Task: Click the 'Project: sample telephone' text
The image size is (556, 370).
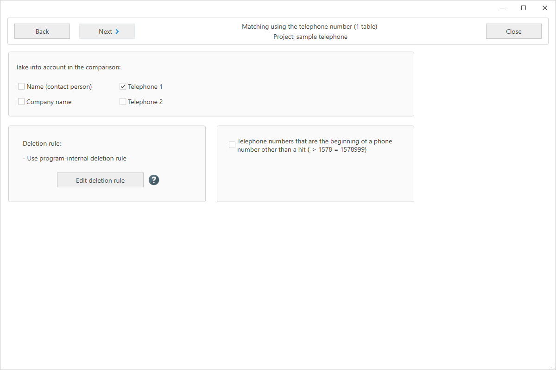Action: pyautogui.click(x=310, y=37)
